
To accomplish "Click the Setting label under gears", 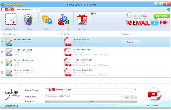I will tap(47, 29).
